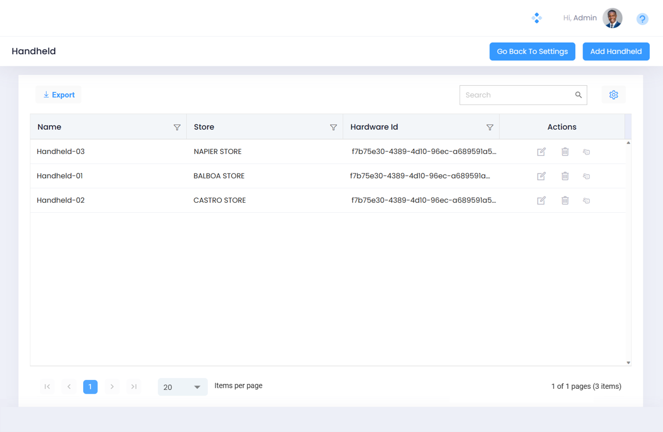Click the hand icon for Handheld-02
Screen dimensions: 663x432
(586, 200)
